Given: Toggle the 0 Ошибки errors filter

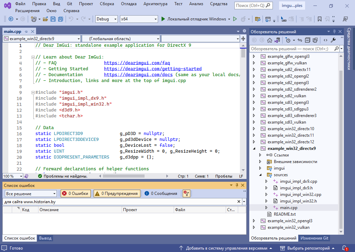Looking at the screenshot, I should click(75, 193).
